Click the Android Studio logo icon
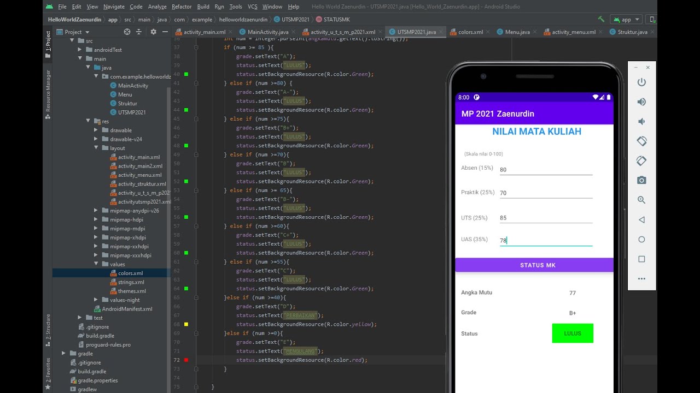 pos(49,7)
